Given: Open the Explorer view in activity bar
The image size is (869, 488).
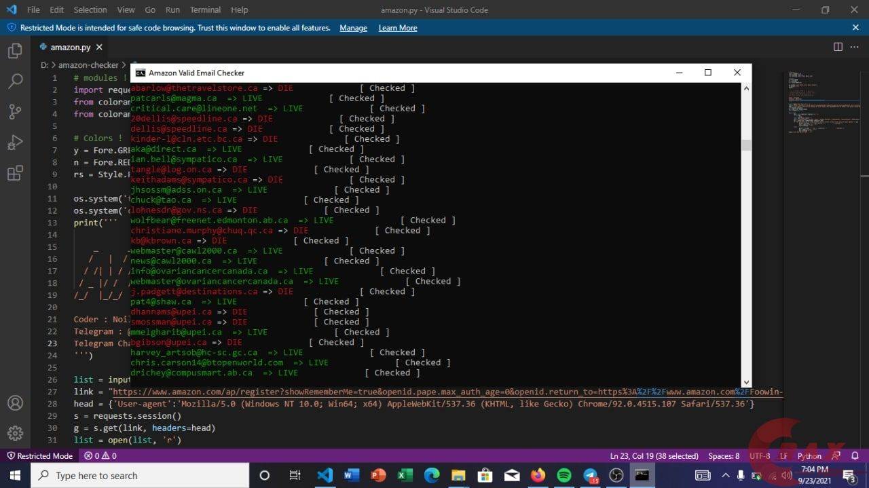Looking at the screenshot, I should pyautogui.click(x=15, y=51).
